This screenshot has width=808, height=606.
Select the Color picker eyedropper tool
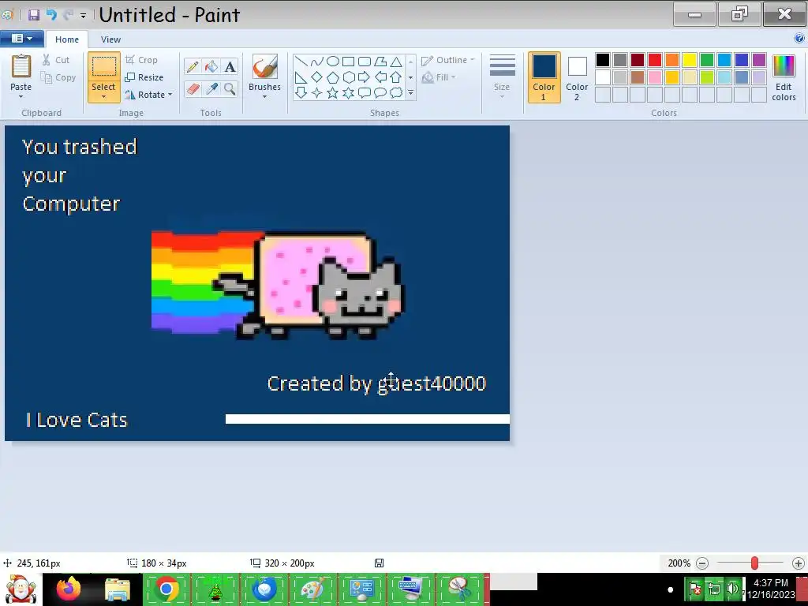tap(211, 88)
